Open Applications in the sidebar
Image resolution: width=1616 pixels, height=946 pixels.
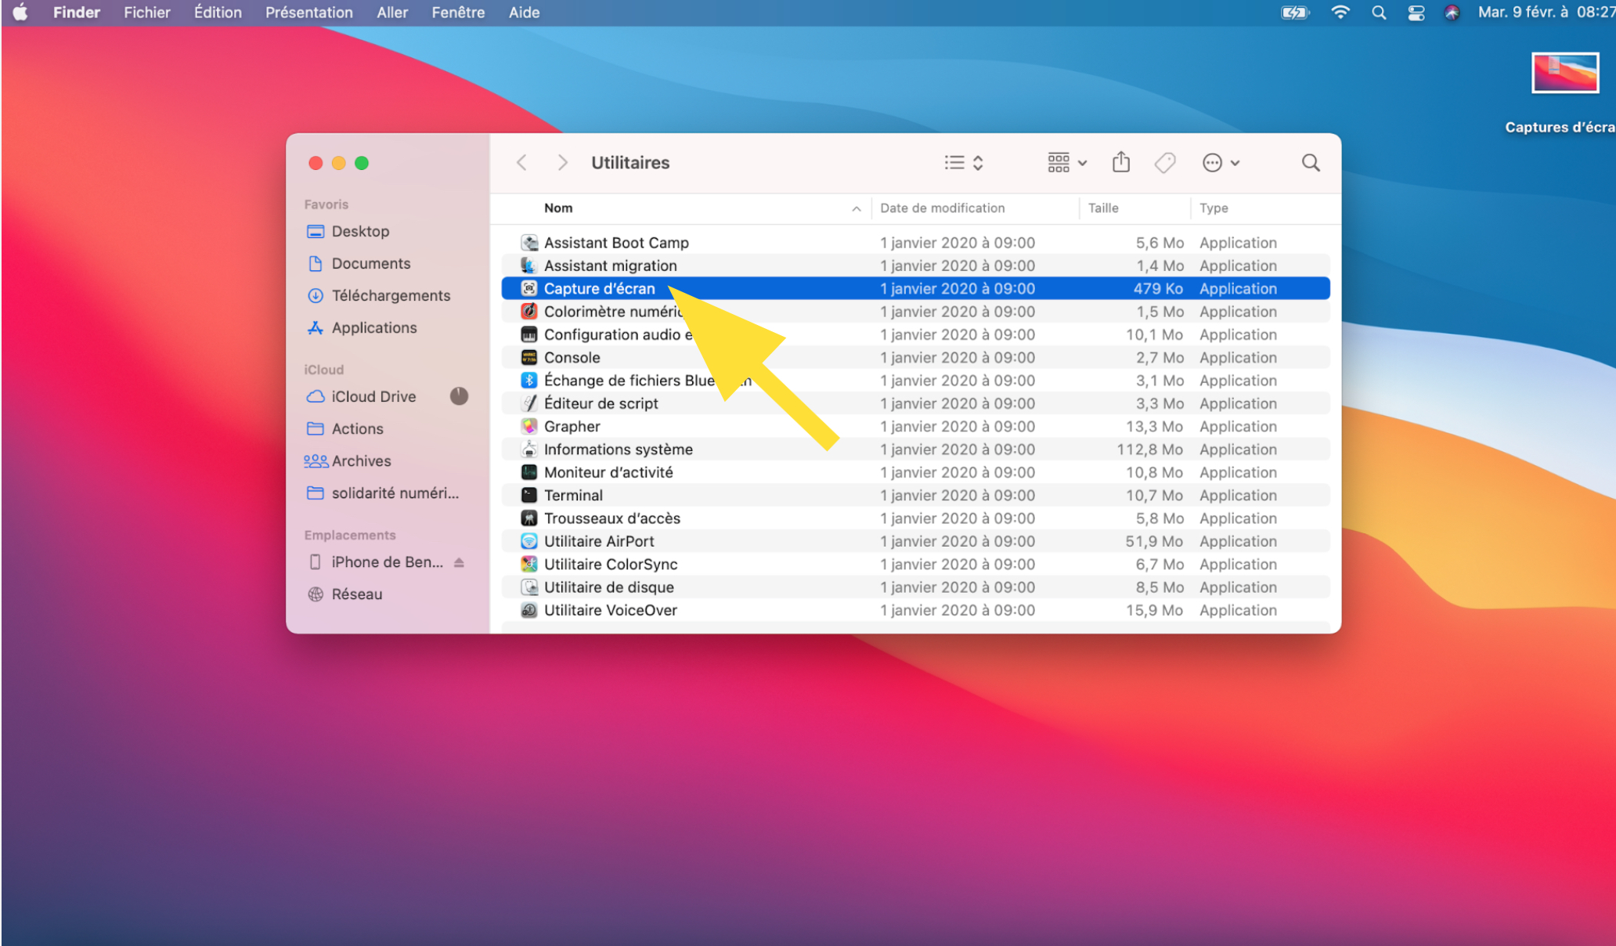362,327
